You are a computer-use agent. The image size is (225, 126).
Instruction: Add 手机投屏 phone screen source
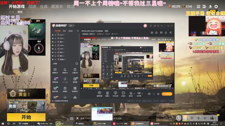115,94
